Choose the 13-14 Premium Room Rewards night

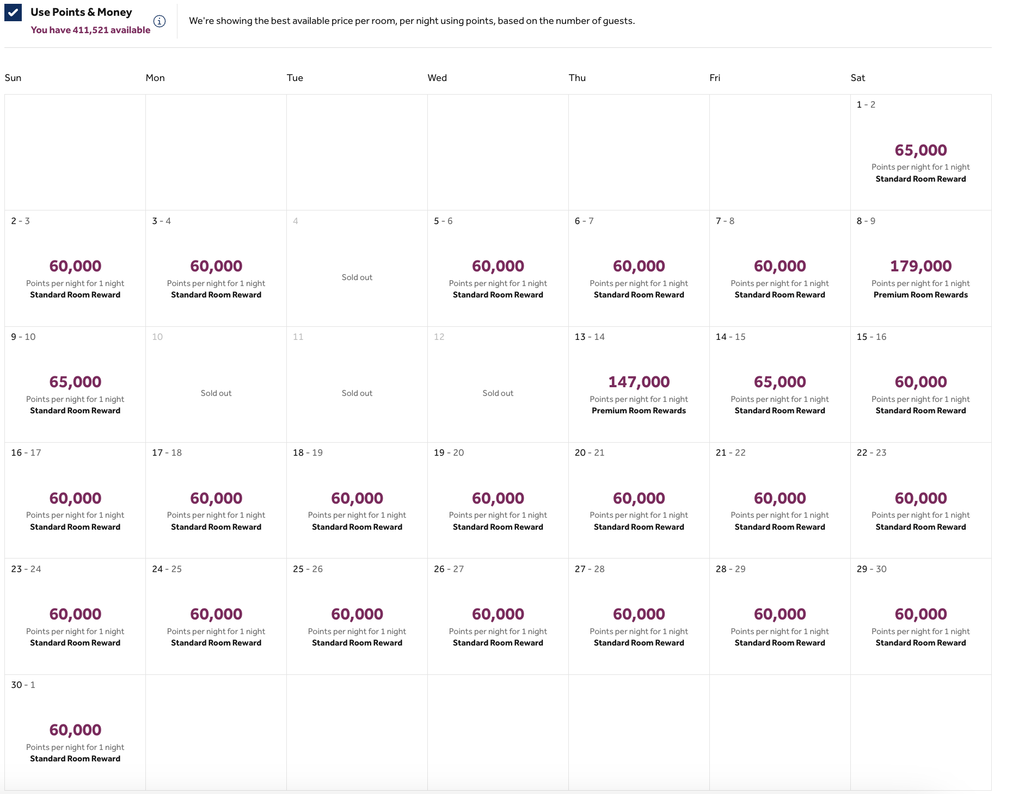639,384
